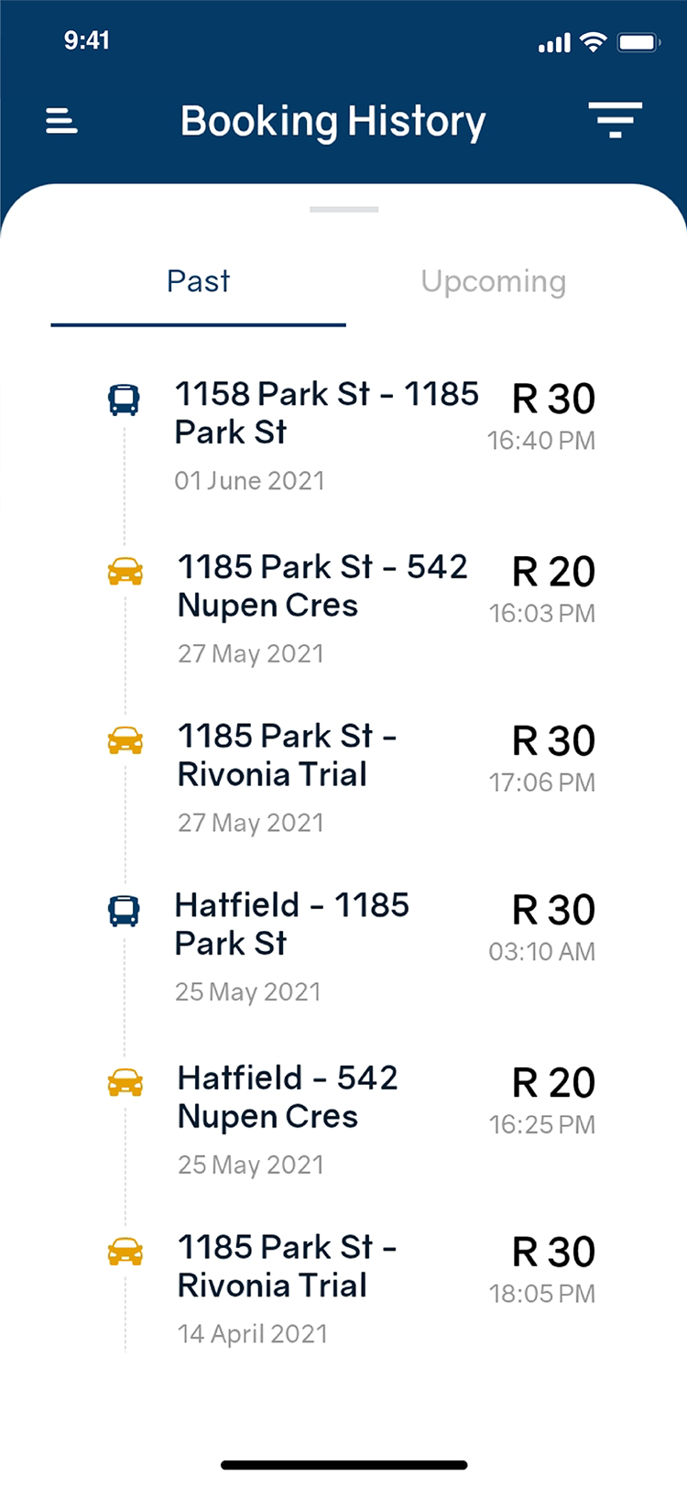Click bus icon for 01 June 2021 trip
This screenshot has width=687, height=1488.
coord(125,399)
